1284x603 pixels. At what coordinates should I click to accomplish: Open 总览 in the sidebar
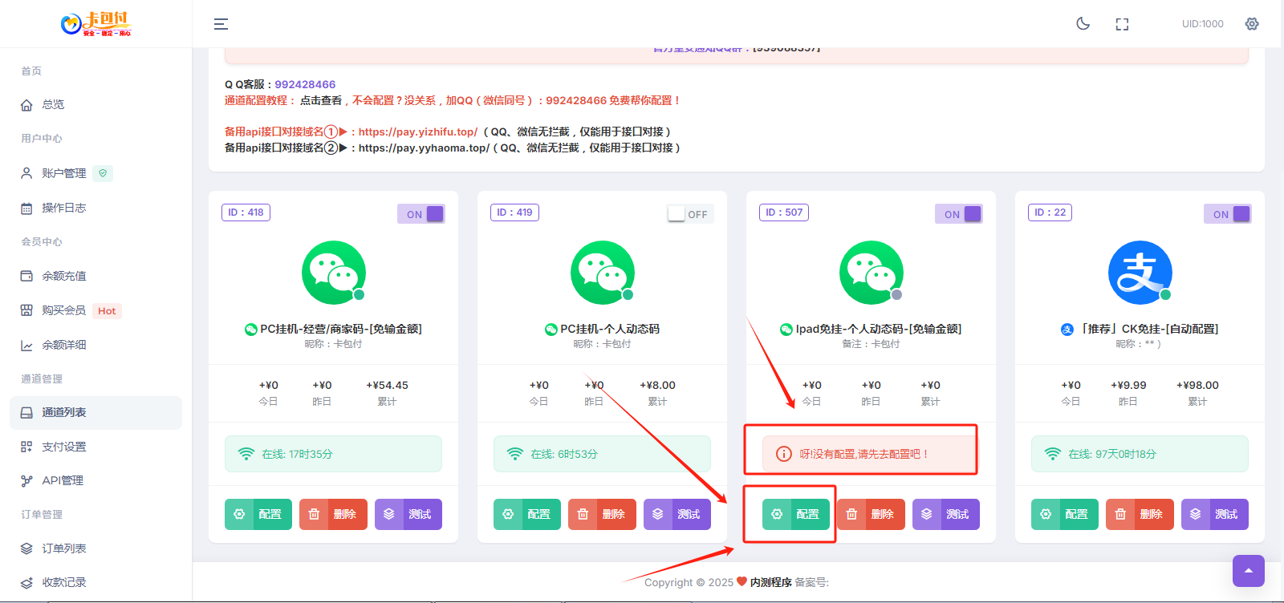pos(95,104)
